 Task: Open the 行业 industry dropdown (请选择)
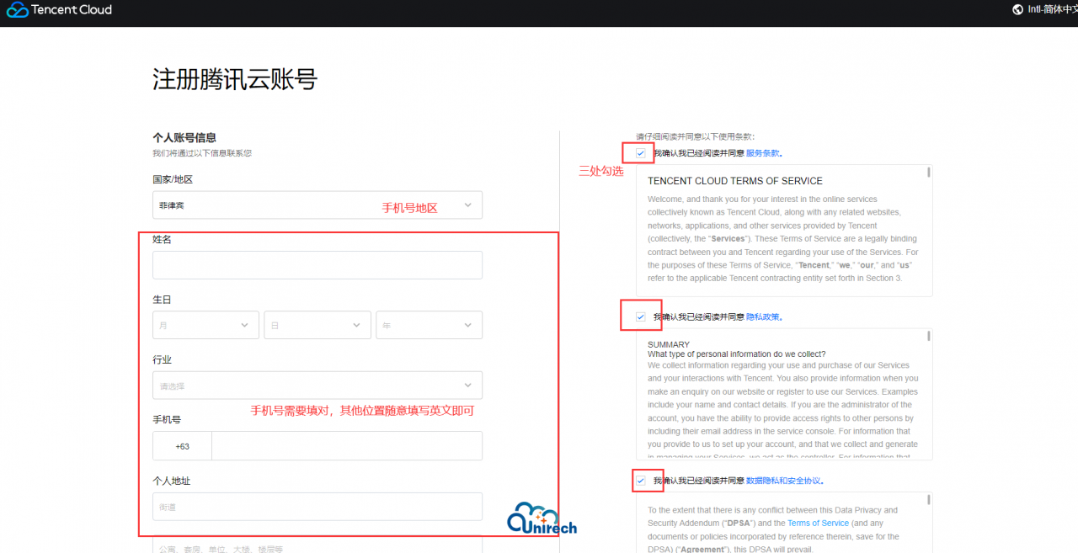tap(317, 385)
